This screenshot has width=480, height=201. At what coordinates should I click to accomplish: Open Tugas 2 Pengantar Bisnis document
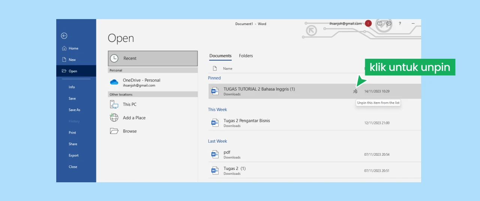[247, 121]
